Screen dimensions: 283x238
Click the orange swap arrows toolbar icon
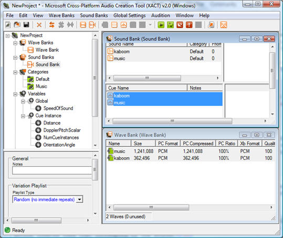pos(52,25)
